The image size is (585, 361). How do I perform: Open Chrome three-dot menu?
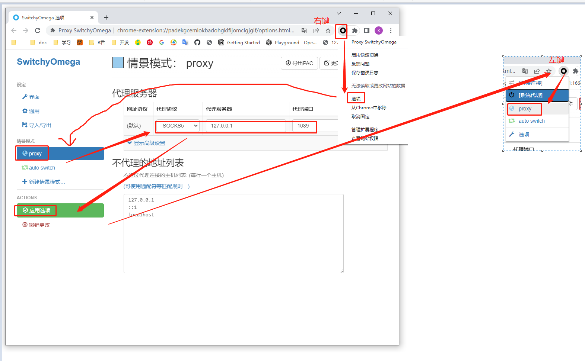coord(391,30)
